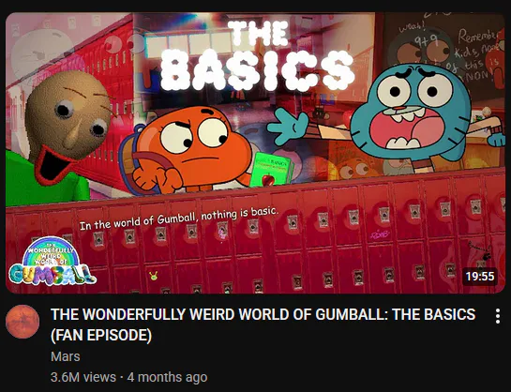The image size is (511, 392).
Task: Click the 3.6M views text
Action: click(x=83, y=377)
